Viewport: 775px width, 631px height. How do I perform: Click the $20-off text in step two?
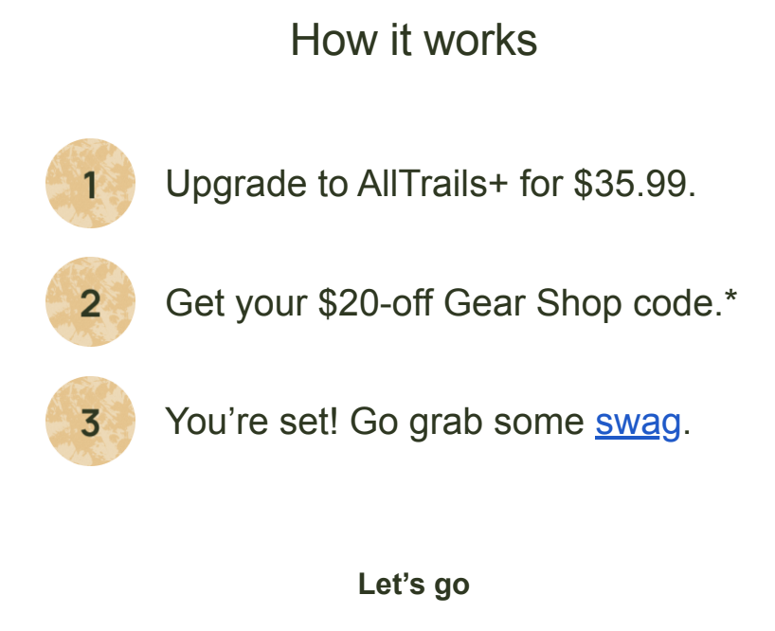coord(375,302)
